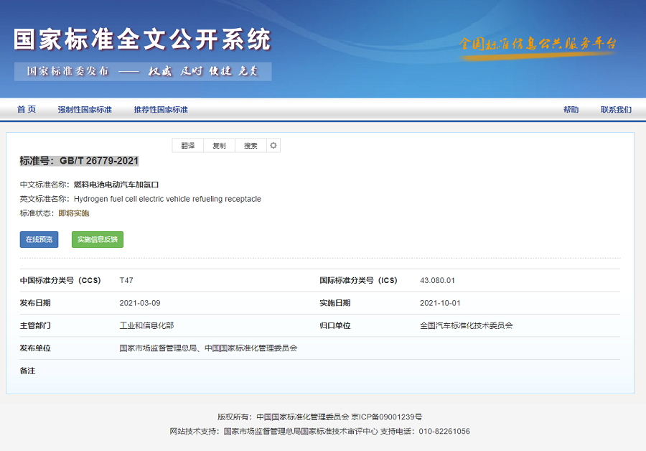Viewport: 646px width, 451px height.
Task: Open the 帮助 link in the navigation bar
Action: (x=571, y=110)
